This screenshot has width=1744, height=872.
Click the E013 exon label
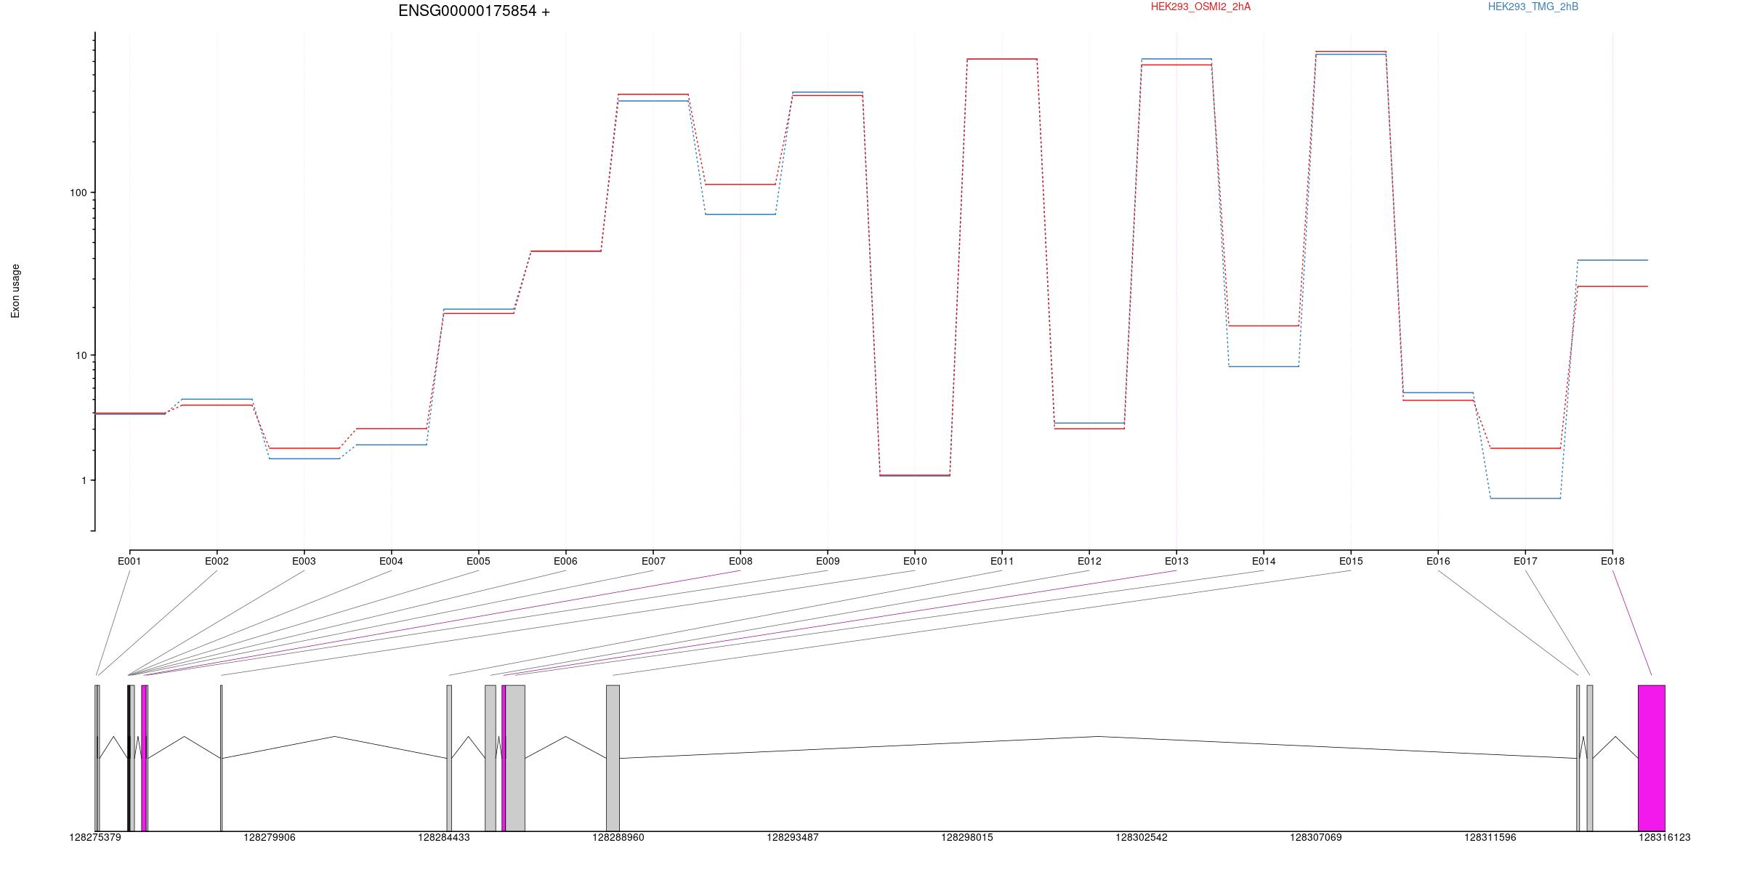1176,561
